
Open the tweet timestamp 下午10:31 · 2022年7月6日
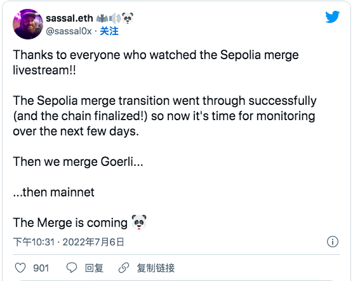69,242
